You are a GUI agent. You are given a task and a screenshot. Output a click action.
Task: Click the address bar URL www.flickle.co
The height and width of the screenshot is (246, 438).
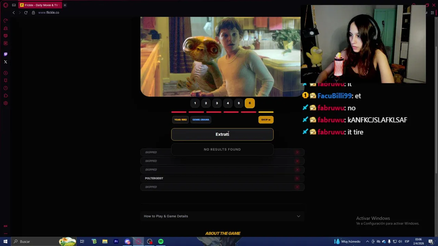point(49,13)
